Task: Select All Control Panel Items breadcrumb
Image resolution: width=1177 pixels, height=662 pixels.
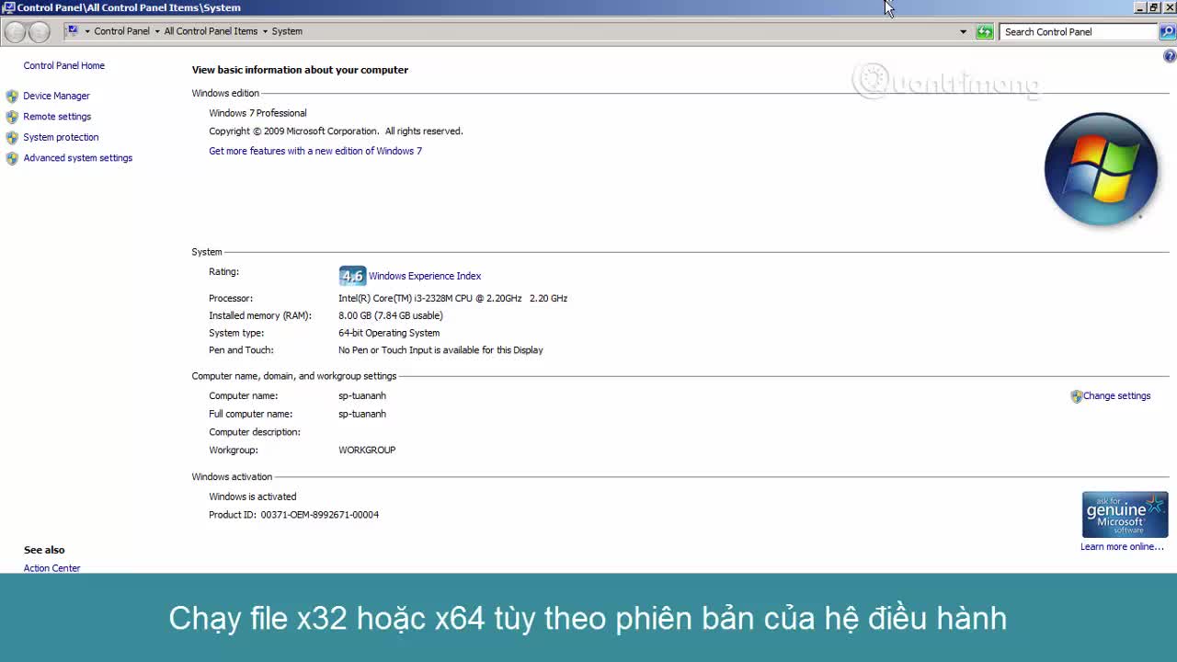Action: point(211,31)
